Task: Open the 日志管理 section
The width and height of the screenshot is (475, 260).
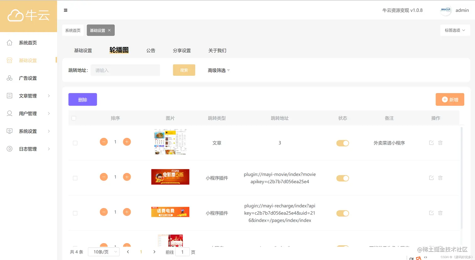Action: click(27, 149)
